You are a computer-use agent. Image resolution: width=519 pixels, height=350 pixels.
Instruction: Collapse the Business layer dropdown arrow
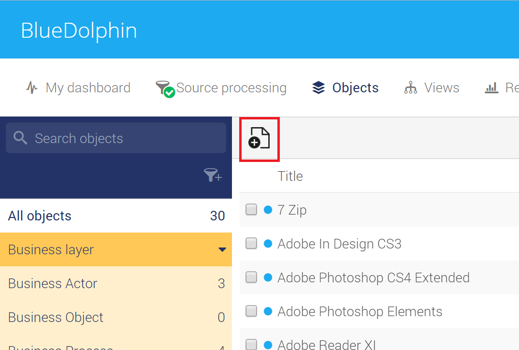[x=222, y=249]
